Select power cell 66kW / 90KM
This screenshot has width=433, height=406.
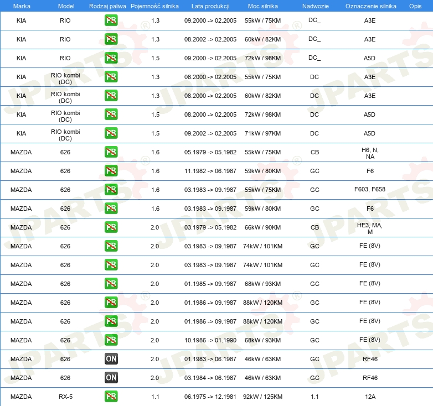point(262,227)
